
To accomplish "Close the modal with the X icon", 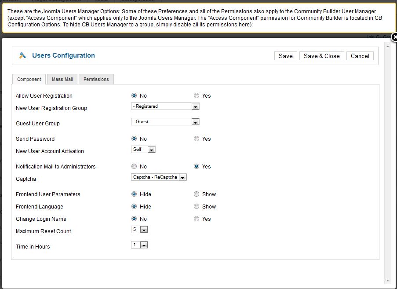I will coord(394,37).
